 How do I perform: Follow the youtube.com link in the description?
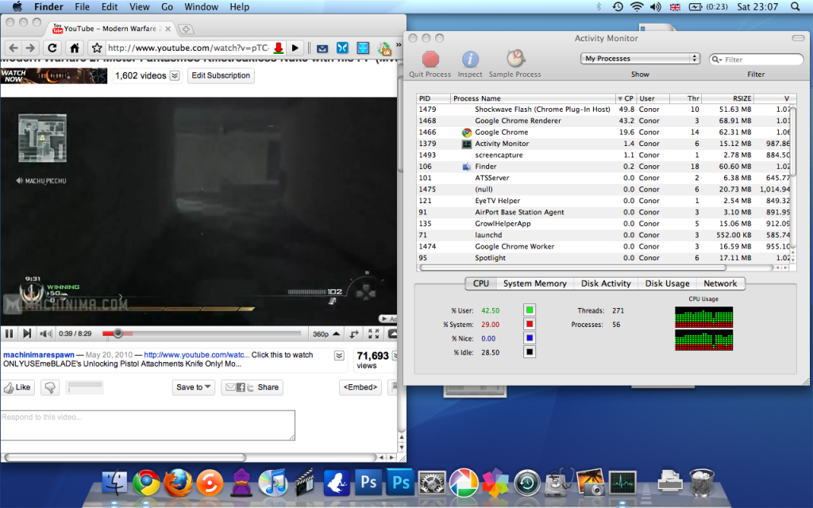coord(197,355)
